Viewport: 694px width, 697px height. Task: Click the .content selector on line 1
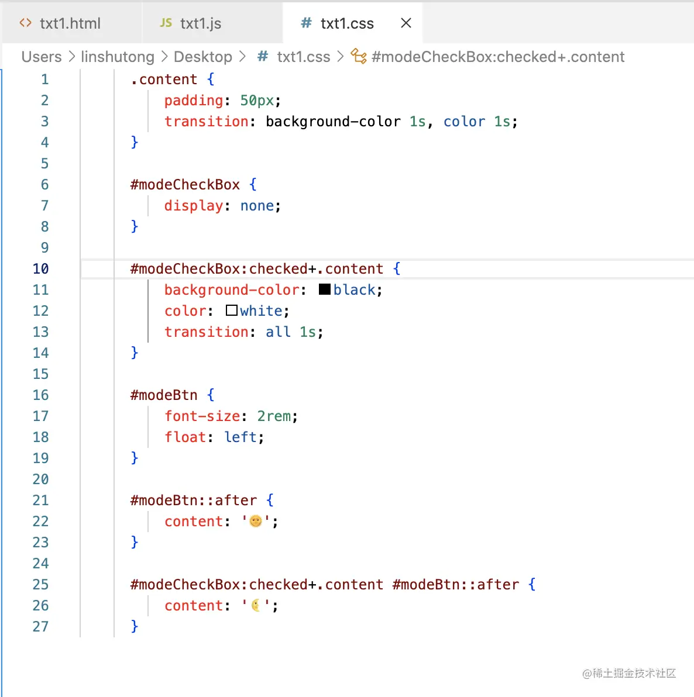point(164,79)
